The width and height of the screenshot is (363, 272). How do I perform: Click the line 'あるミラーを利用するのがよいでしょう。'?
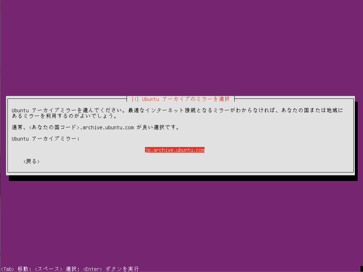click(x=65, y=116)
